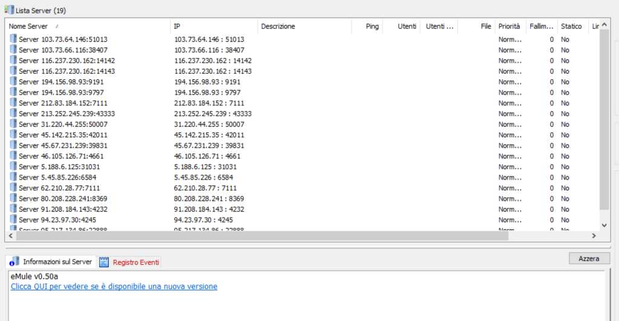
Task: Click IP cell '62.210.28.77 : 7111'
Action: (x=206, y=189)
